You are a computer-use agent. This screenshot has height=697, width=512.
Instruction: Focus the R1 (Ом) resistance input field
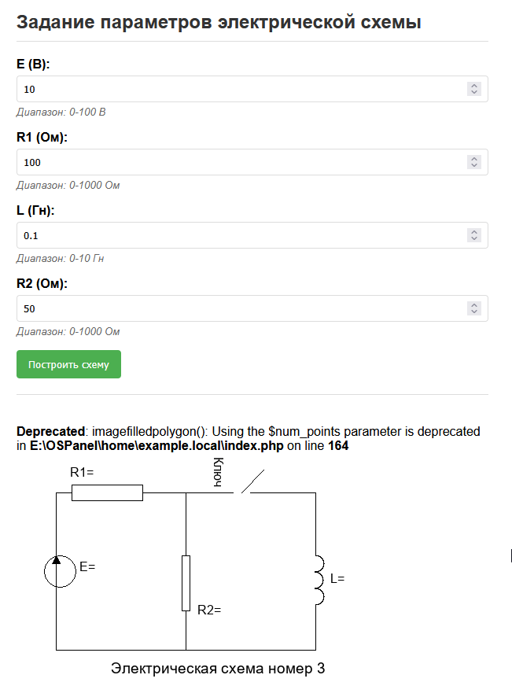(236, 162)
